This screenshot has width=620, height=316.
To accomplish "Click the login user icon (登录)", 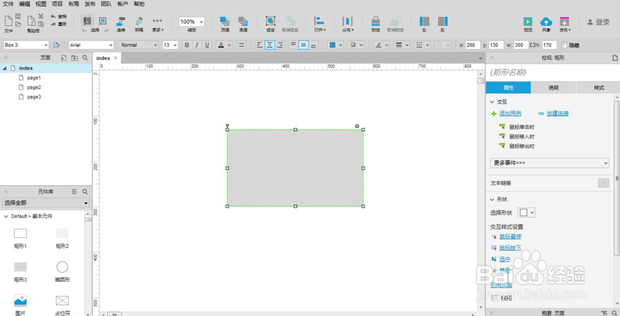I will (590, 22).
